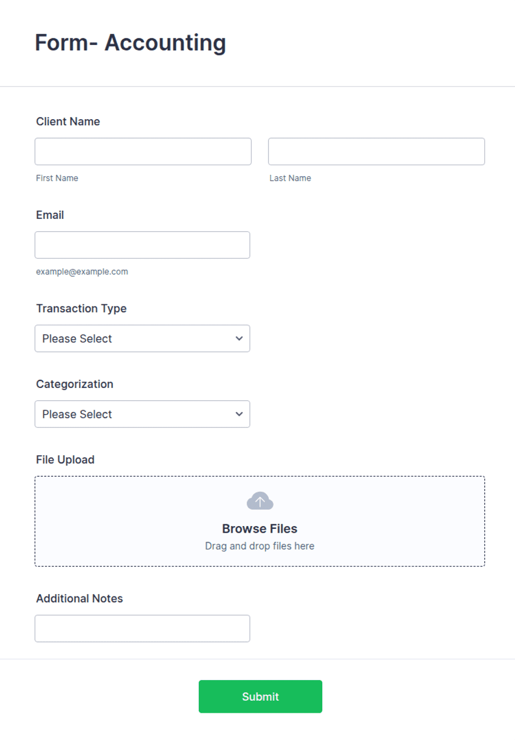The image size is (515, 740).
Task: Click the Client Name label
Action: (x=68, y=121)
